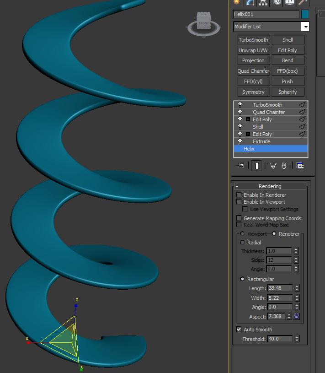Click the triangle icon on Shell row

302,127
